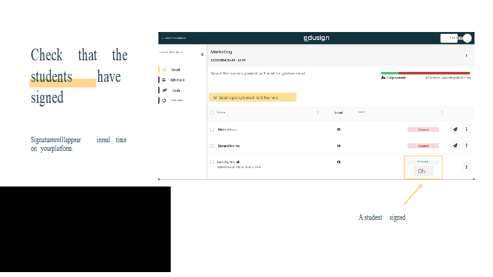Open the three-dot menu for Durand Marine

coord(467,146)
